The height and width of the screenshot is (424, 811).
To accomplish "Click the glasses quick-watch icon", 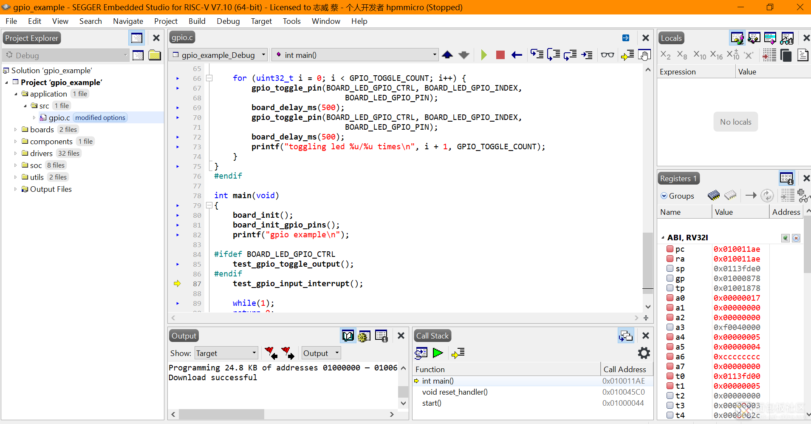I will (608, 55).
